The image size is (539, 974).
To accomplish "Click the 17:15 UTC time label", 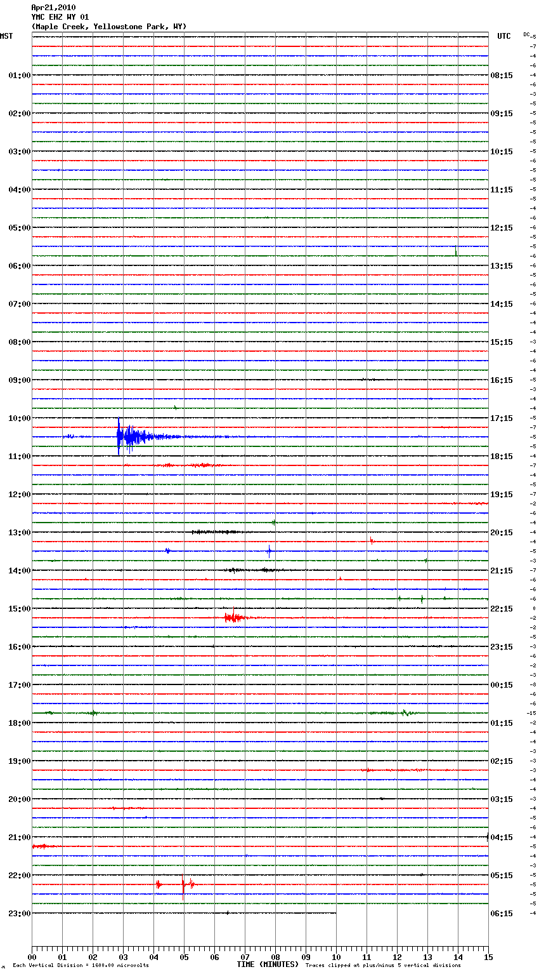I will [x=502, y=418].
